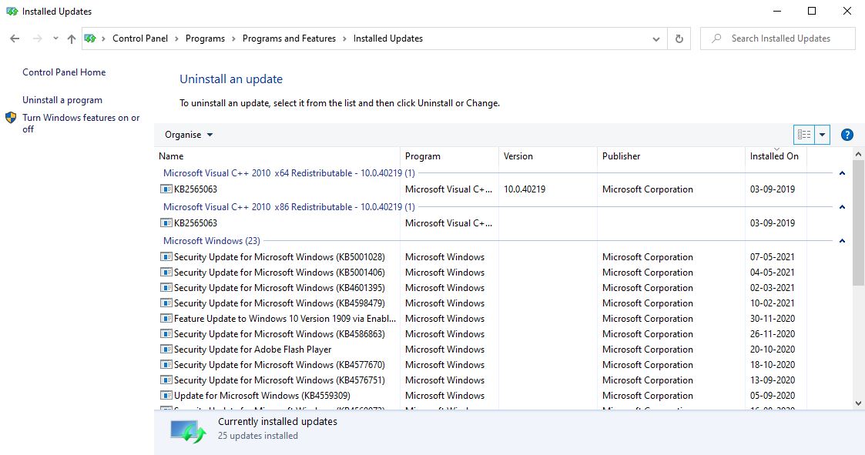Click the vertical scrollbar thumb

pos(858,223)
